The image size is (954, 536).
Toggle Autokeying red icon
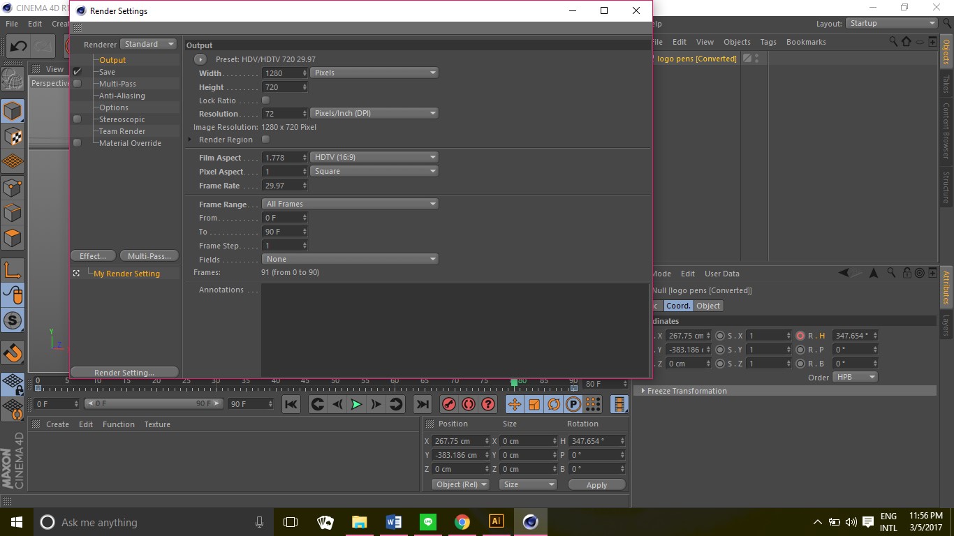(x=469, y=404)
